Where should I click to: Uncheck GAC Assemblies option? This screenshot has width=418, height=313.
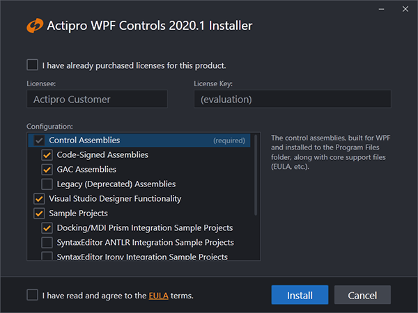pos(47,170)
